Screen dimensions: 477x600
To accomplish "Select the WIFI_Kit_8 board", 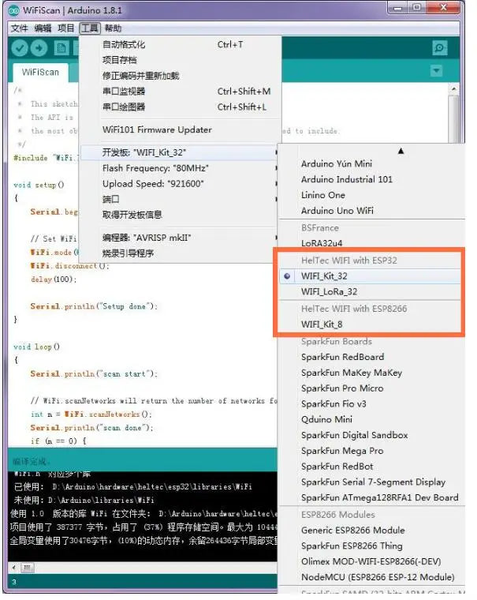I will coord(370,324).
